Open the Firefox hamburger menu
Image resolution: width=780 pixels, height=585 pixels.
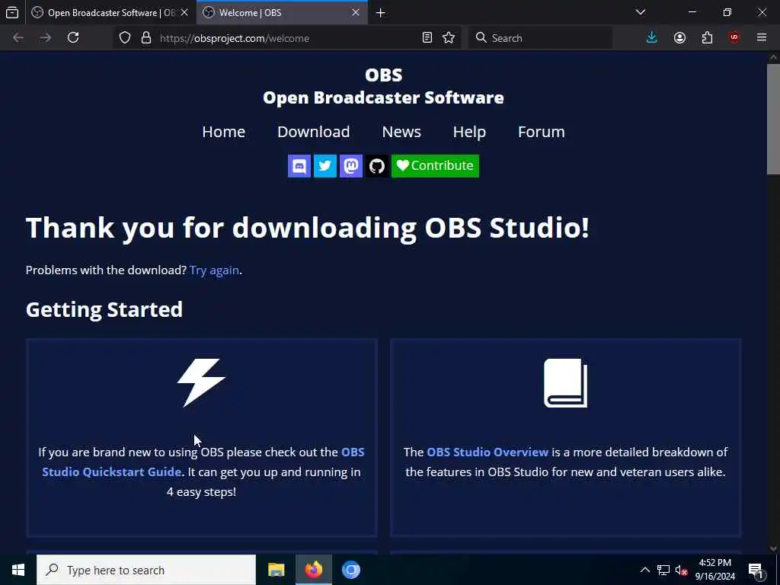tap(762, 38)
